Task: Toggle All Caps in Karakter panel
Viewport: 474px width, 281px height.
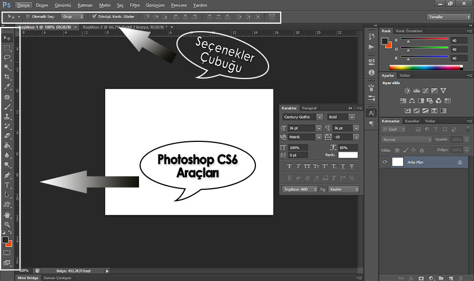Action: (307, 167)
